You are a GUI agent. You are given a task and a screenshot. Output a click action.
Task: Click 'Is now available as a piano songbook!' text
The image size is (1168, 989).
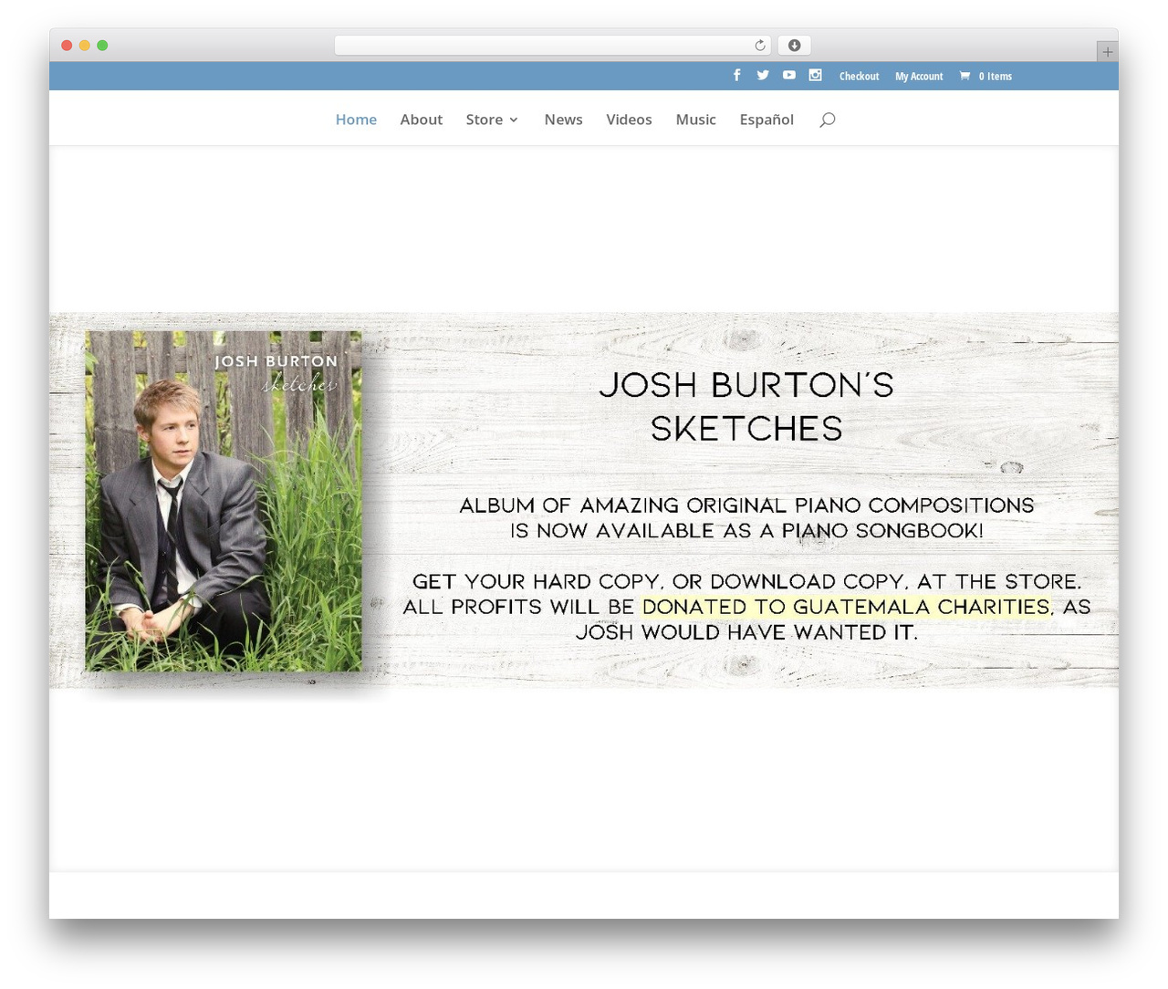[x=746, y=531]
